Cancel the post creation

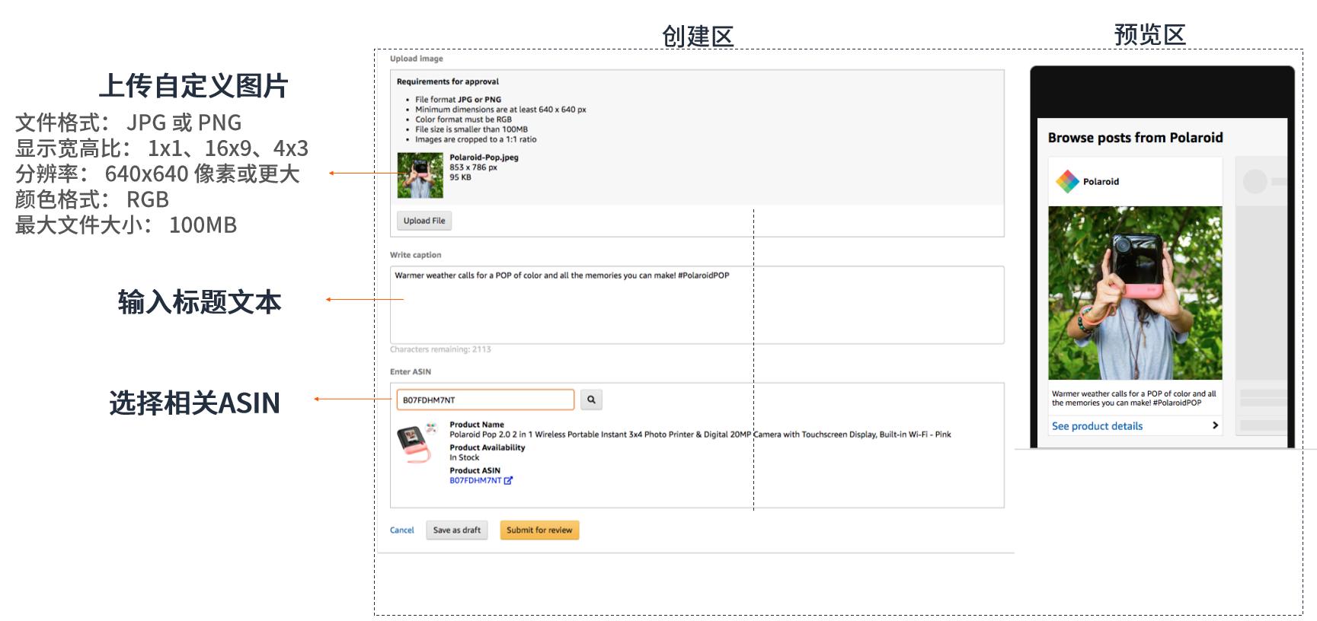pos(402,530)
